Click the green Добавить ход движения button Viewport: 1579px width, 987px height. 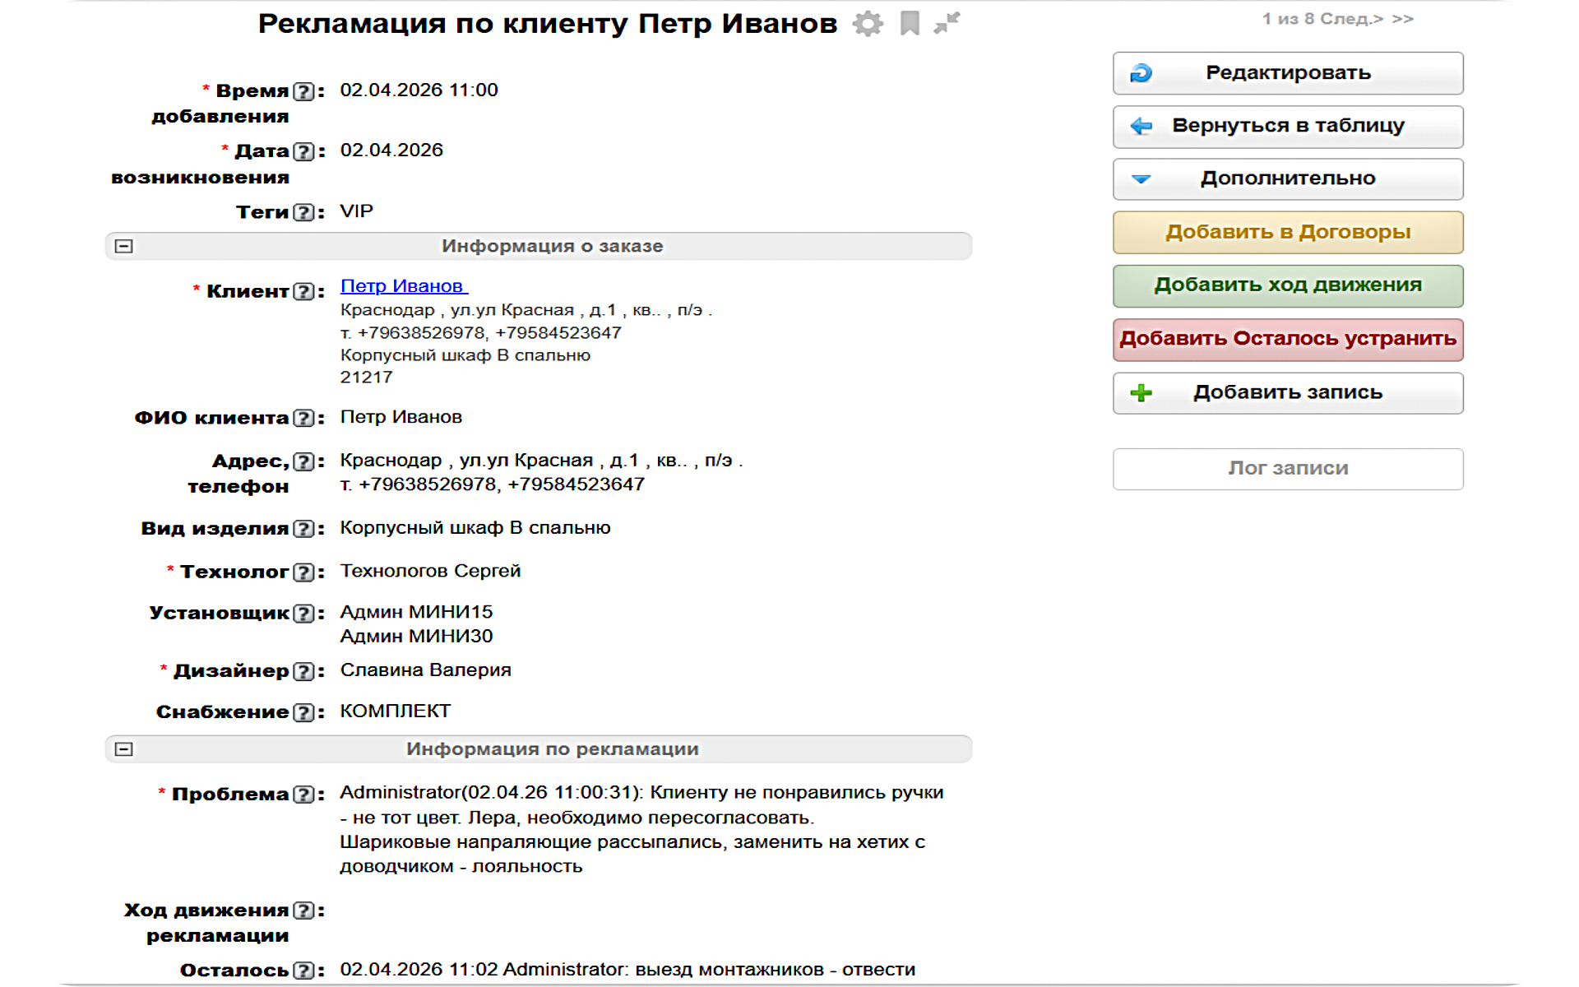[1287, 285]
